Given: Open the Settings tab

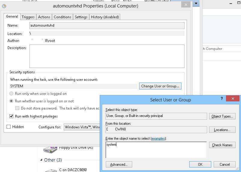Looking at the screenshot, I should tap(81, 17).
